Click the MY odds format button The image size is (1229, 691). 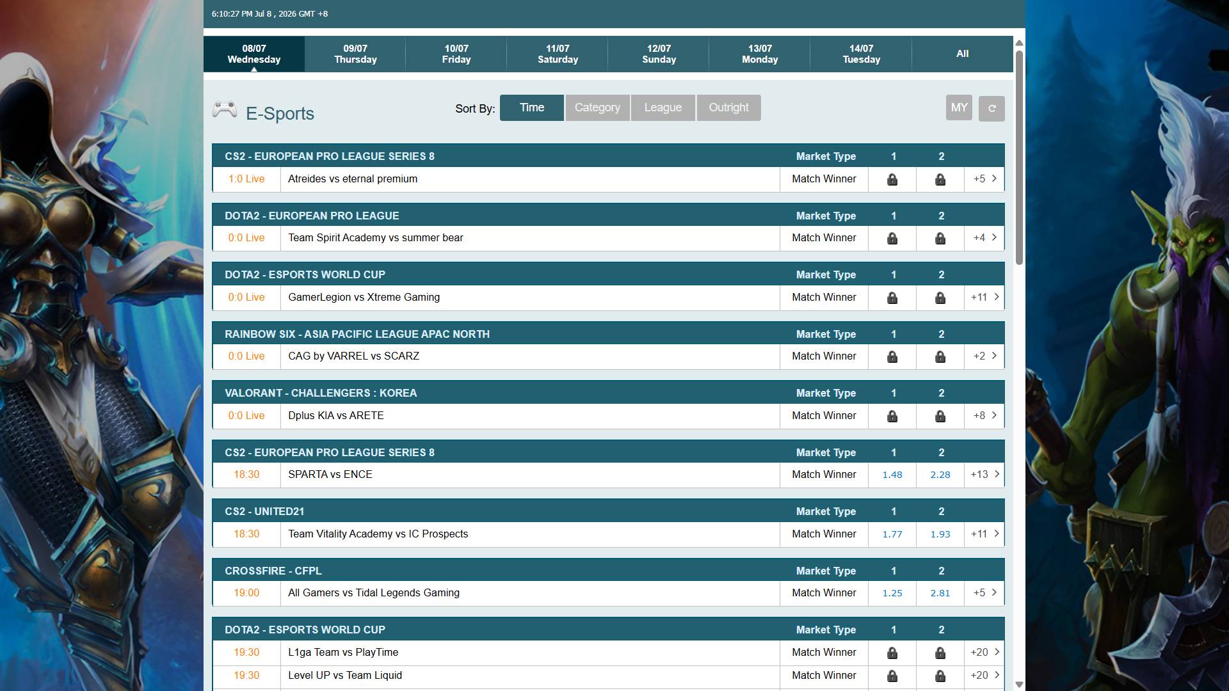point(959,107)
